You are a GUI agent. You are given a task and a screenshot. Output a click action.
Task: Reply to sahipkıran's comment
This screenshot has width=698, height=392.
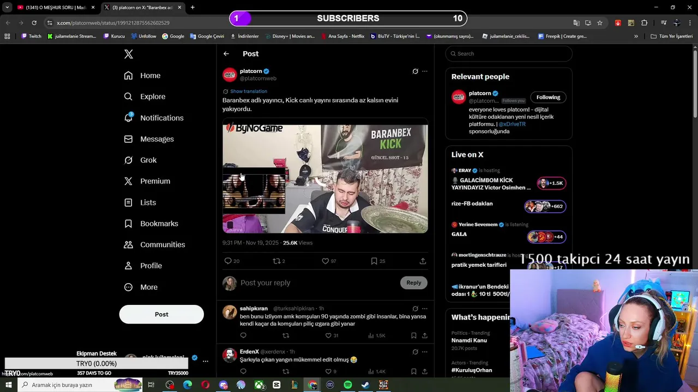243,336
